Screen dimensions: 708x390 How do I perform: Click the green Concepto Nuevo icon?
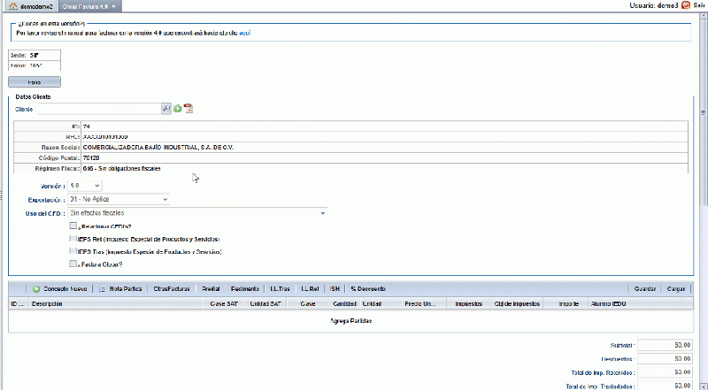point(36,289)
